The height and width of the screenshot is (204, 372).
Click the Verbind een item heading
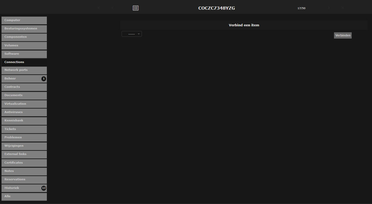click(x=244, y=25)
